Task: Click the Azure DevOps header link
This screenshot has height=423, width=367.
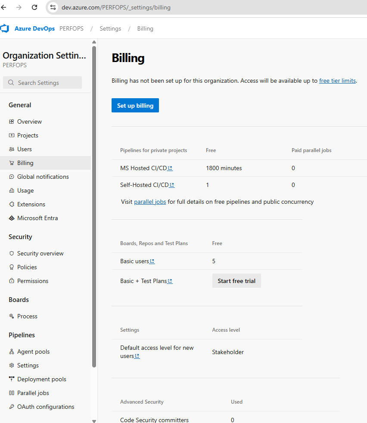Action: 34,28
